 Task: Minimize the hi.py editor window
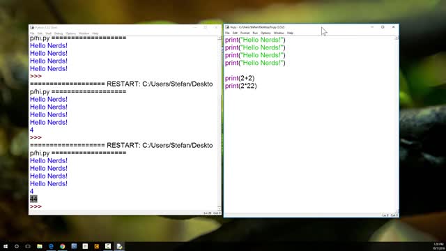[x=372, y=27]
